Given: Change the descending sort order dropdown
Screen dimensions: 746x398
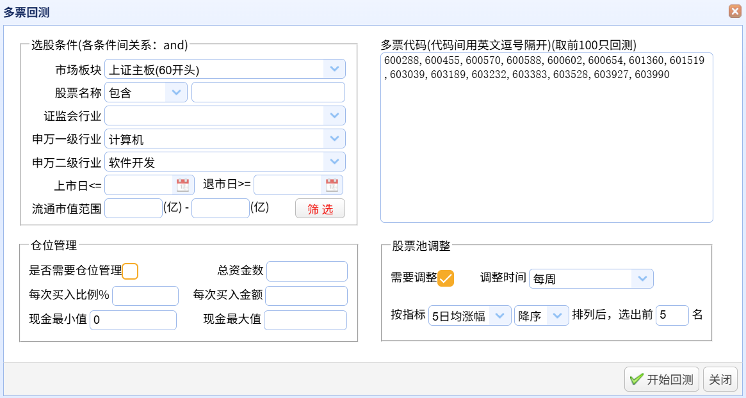Looking at the screenshot, I should (558, 315).
